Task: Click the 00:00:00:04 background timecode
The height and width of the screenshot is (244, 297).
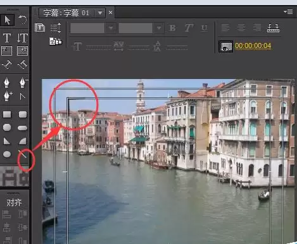Action: click(x=253, y=46)
